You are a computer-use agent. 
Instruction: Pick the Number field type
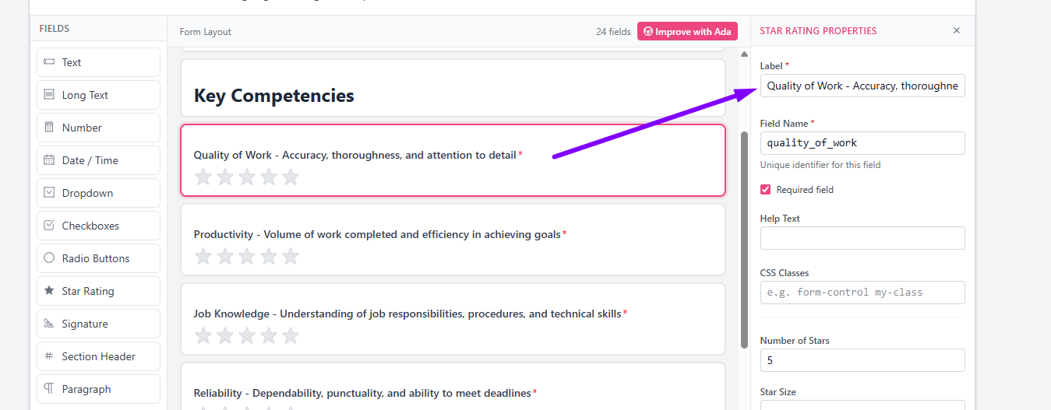(98, 128)
